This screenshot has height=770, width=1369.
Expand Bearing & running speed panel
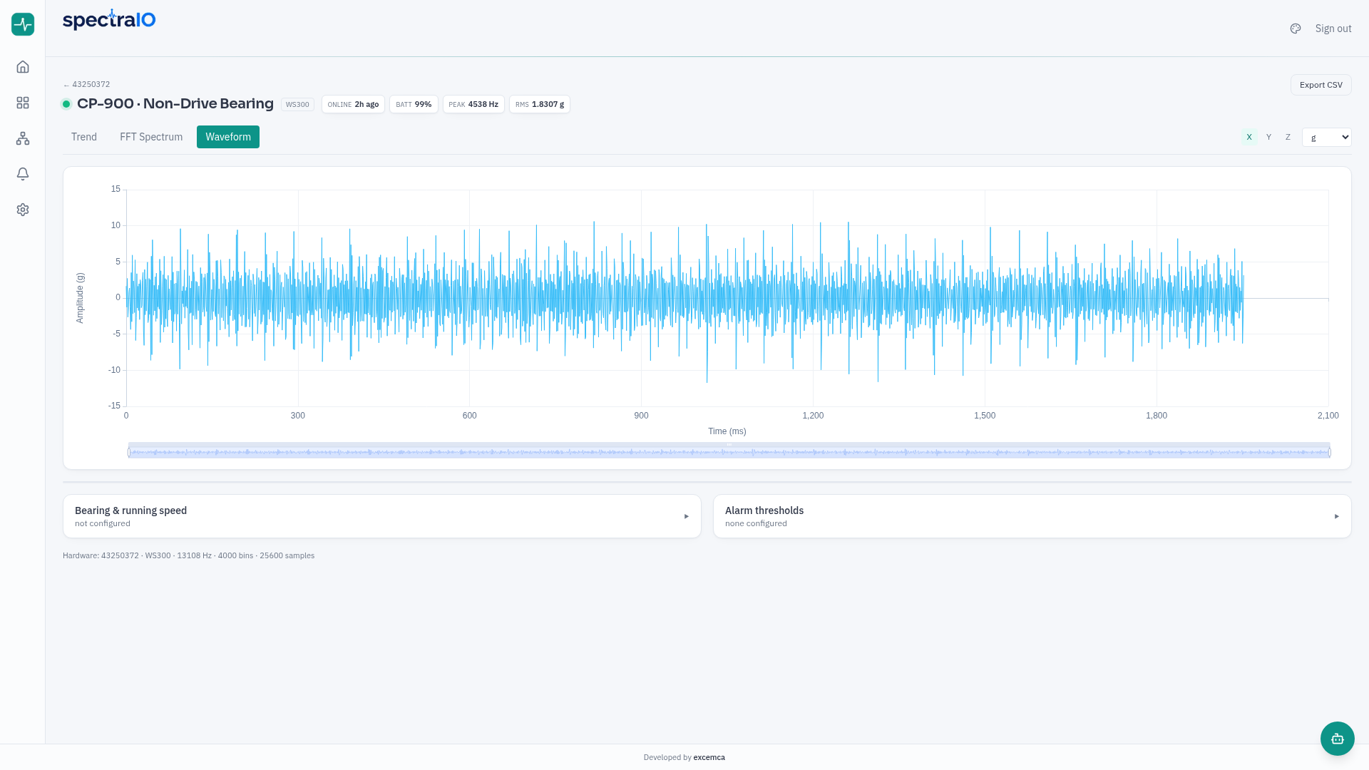click(382, 516)
